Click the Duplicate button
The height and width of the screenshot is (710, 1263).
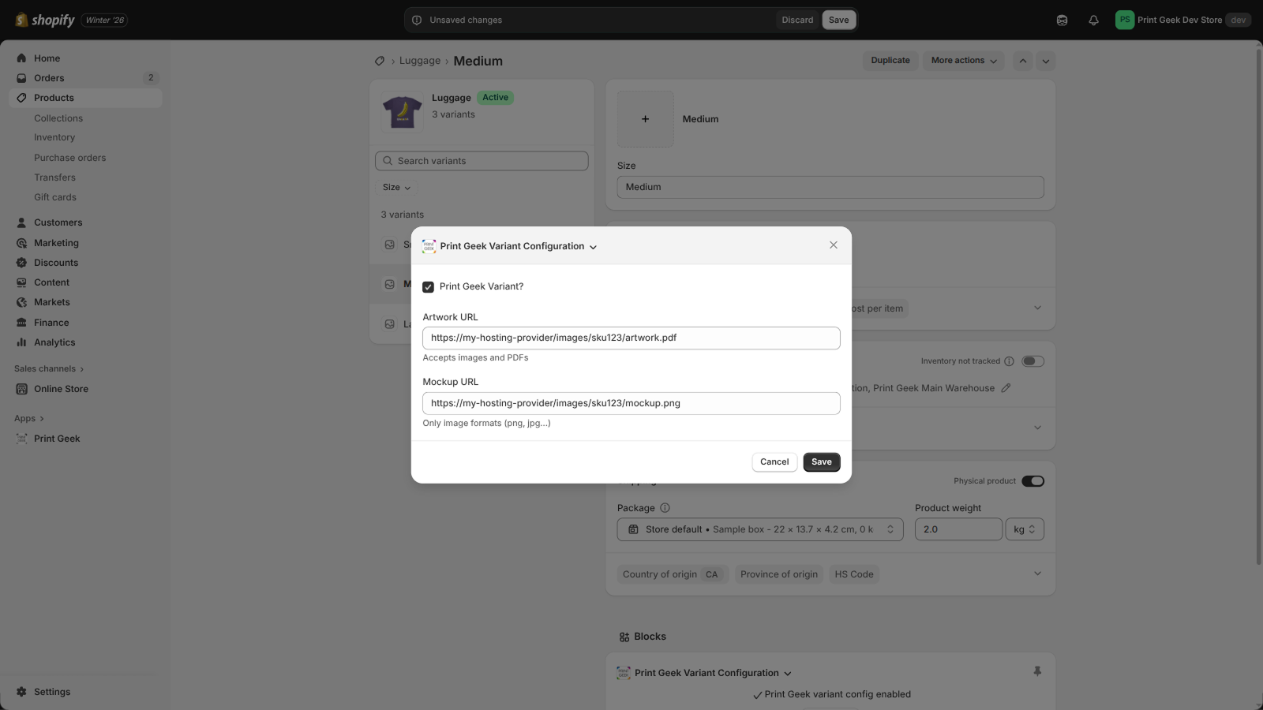(890, 61)
